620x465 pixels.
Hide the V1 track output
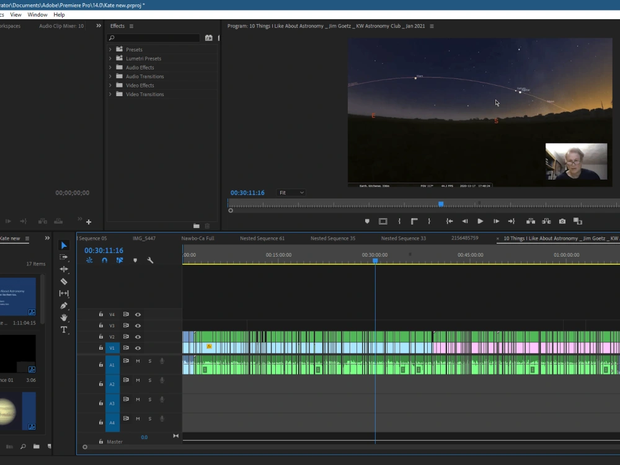pos(138,348)
